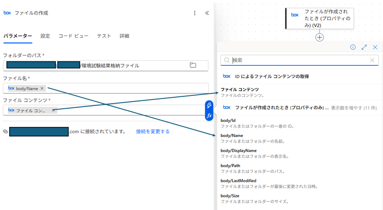The width and height of the screenshot is (383, 210).
Task: Click the ファイルの作成 panel title
Action: tap(31, 13)
